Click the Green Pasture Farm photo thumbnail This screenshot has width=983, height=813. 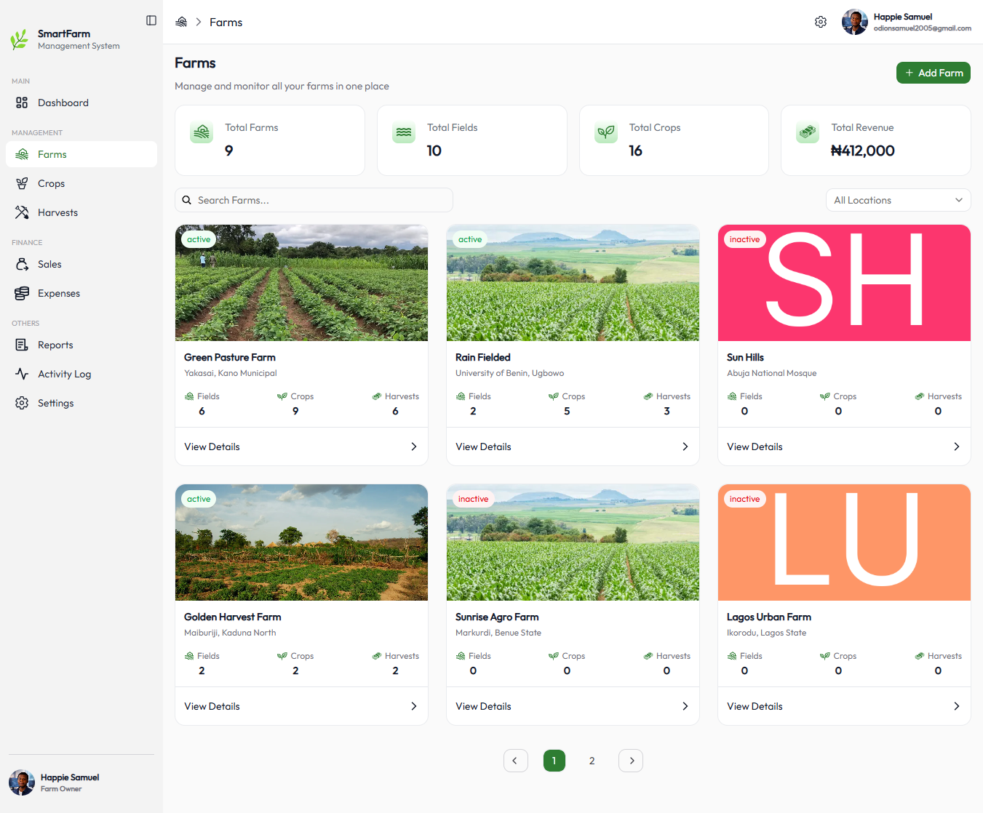(x=301, y=283)
